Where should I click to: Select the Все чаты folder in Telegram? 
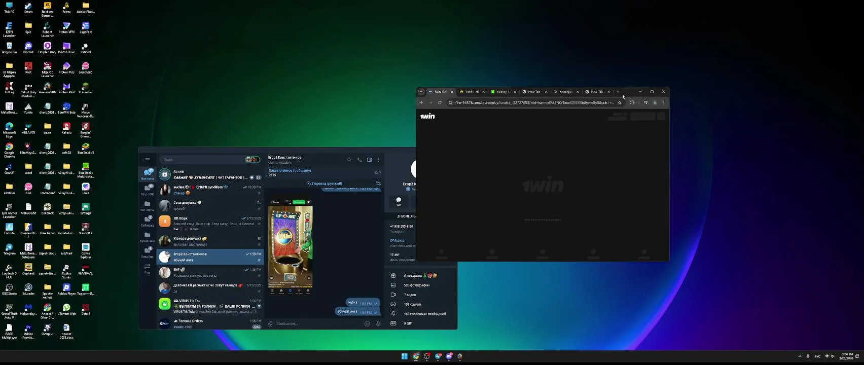coord(148,174)
